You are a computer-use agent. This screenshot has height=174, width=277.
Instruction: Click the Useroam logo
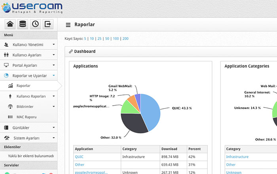point(32,8)
